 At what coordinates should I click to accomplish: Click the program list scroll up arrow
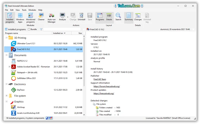click(x=84, y=36)
